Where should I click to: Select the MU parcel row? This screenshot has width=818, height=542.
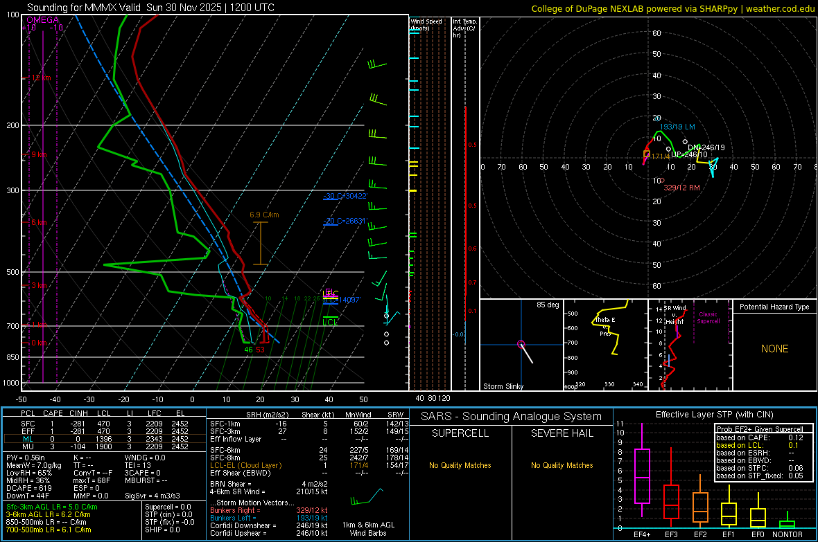[105, 446]
